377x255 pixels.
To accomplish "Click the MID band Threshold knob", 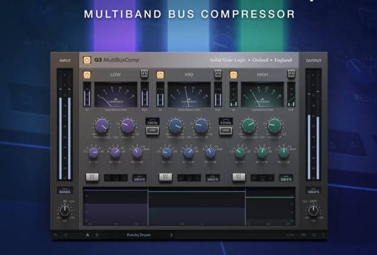I will [176, 125].
